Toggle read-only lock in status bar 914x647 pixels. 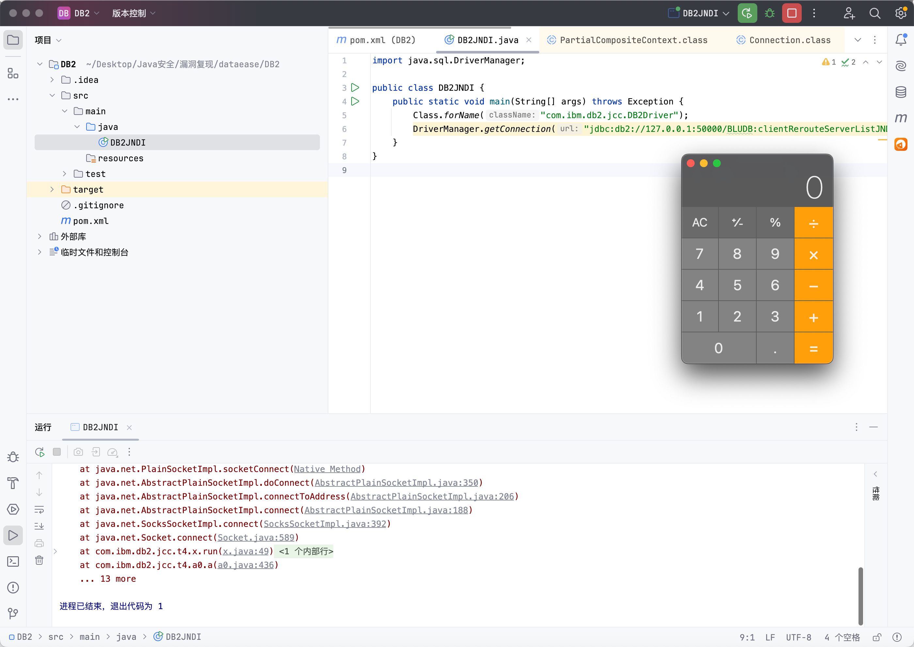(877, 637)
